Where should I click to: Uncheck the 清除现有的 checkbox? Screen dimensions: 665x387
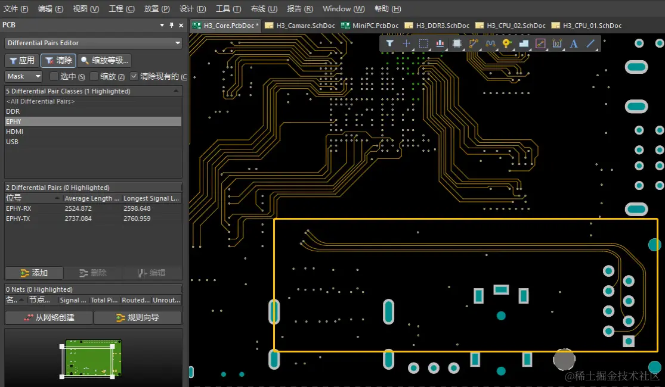pos(134,76)
